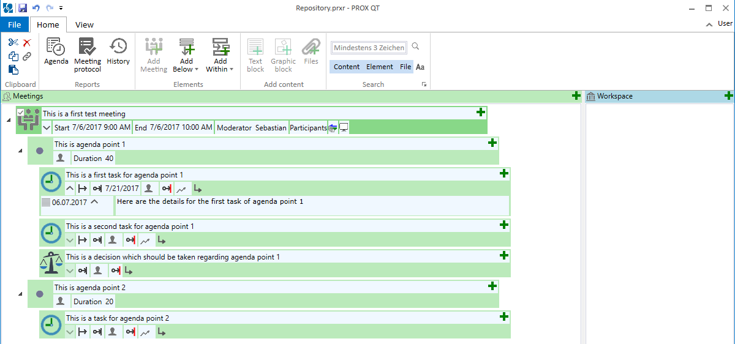Click the Paste clipboard icon
The height and width of the screenshot is (344, 735).
point(13,70)
